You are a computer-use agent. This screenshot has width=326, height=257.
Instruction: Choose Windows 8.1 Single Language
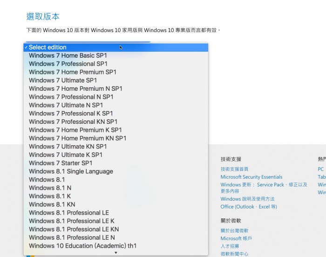coord(116,171)
